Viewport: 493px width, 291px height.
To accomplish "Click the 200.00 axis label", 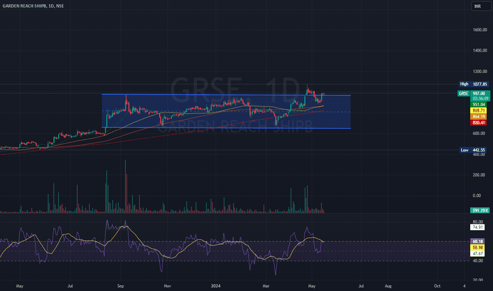I will [x=479, y=175].
